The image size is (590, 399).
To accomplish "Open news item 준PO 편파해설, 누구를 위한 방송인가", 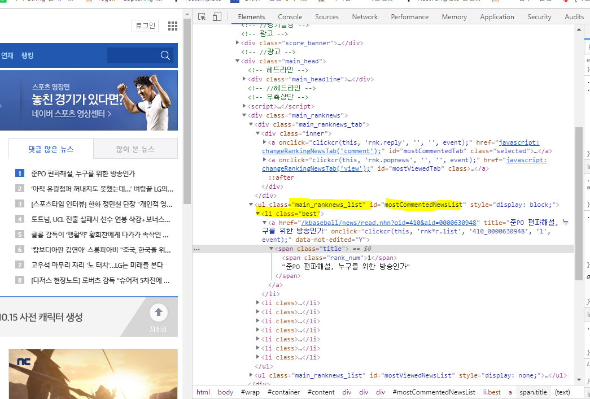I will coord(83,174).
